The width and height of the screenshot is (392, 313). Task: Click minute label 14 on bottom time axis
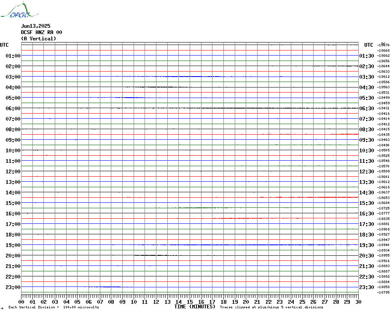point(178,302)
